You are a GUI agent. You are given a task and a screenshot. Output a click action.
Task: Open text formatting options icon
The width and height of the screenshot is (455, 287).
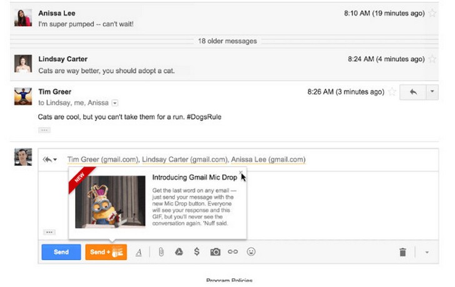(139, 252)
